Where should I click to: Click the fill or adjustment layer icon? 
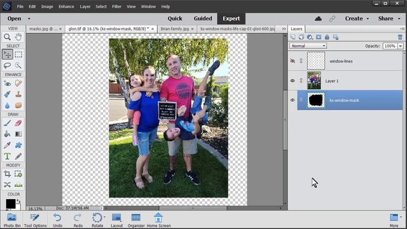tap(310, 37)
